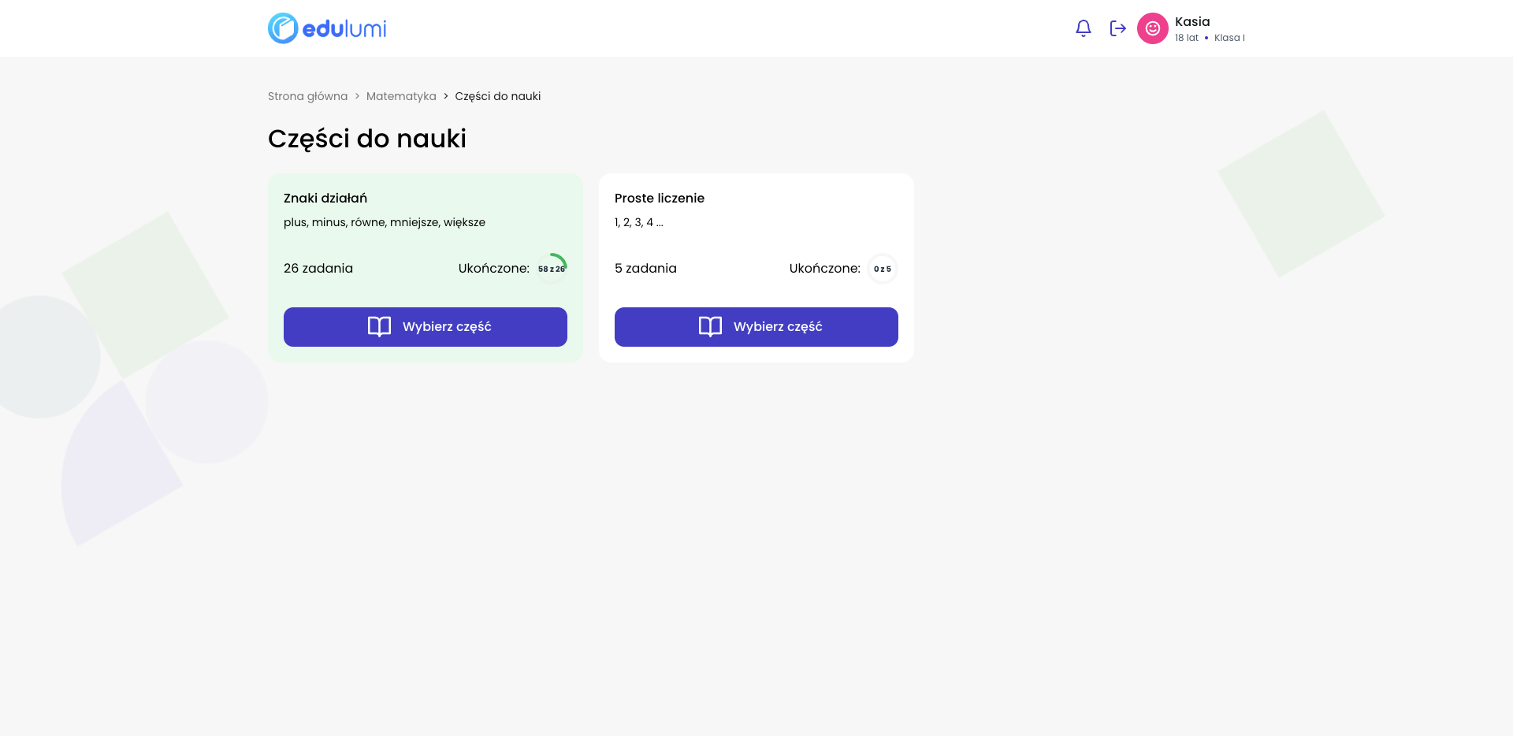Click book icon in Proste liczenie button
This screenshot has height=736, width=1513.
(710, 327)
